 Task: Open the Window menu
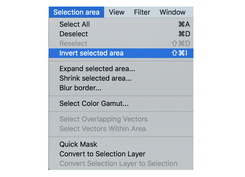(172, 12)
